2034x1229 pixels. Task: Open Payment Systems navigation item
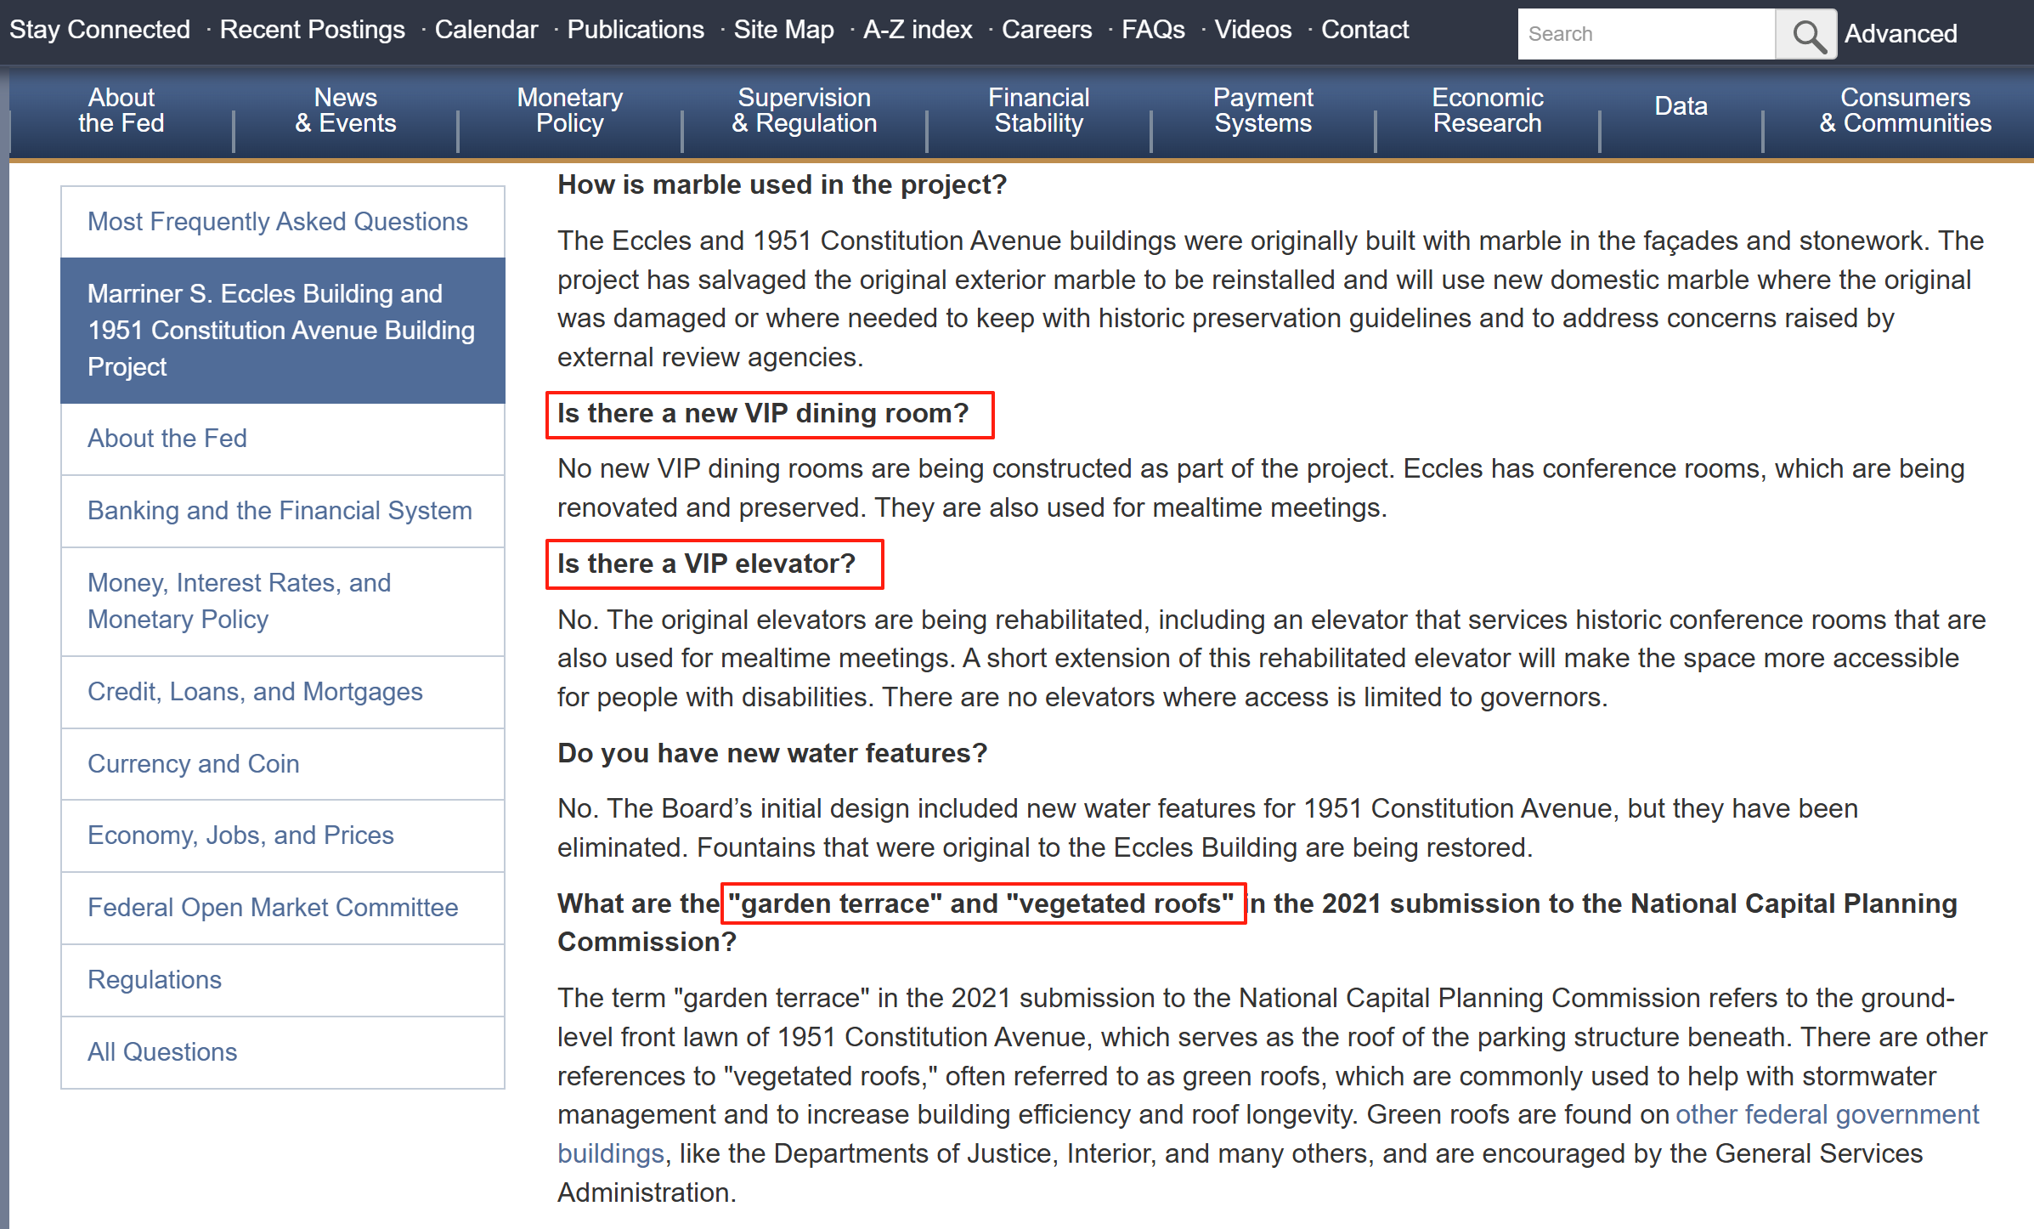pos(1263,110)
